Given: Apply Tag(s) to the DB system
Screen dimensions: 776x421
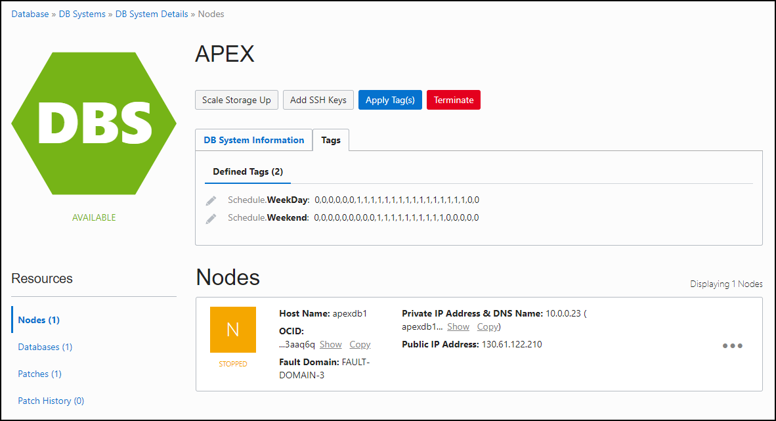Looking at the screenshot, I should (x=390, y=100).
